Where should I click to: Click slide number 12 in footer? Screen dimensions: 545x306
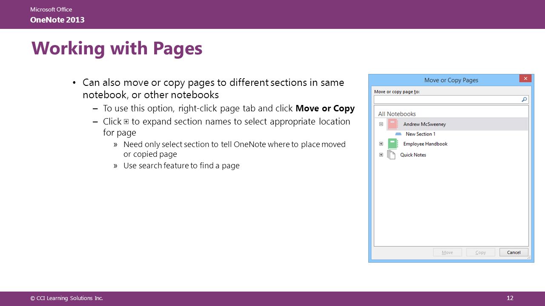coord(510,298)
